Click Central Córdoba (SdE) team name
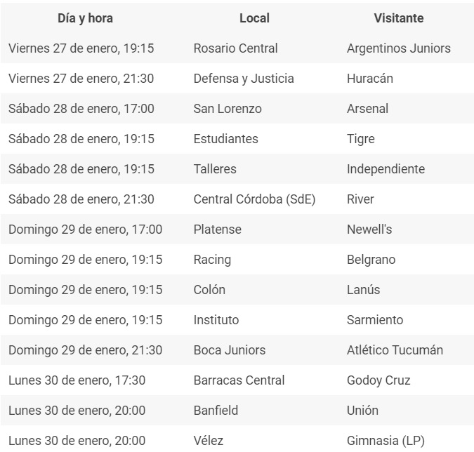Viewport: 474px width, 452px height. 254,199
